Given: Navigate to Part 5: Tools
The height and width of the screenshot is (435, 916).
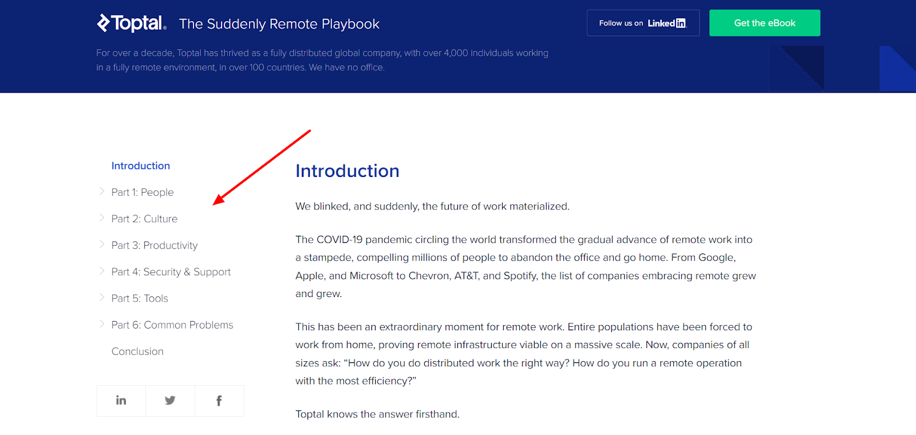Looking at the screenshot, I should click(x=140, y=298).
